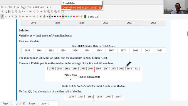Go to the previous page arrow
The width and height of the screenshot is (188, 106).
pyautogui.click(x=34, y=11)
